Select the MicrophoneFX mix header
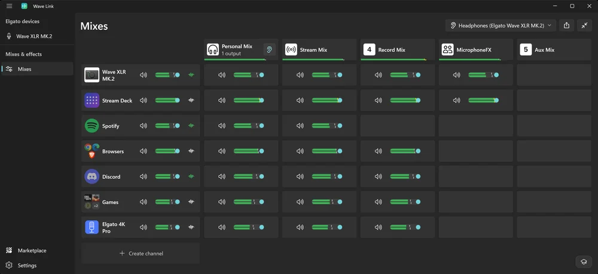This screenshot has width=598, height=274. coord(475,50)
